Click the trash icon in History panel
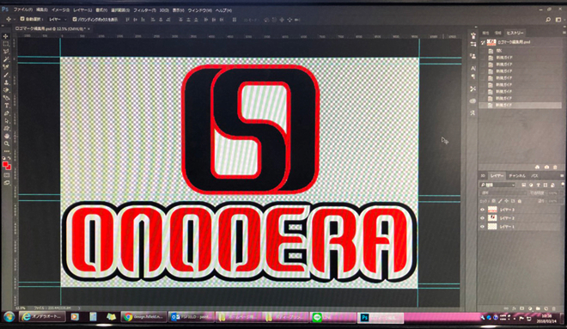Screen dimensions: 567x329 tap(555, 167)
